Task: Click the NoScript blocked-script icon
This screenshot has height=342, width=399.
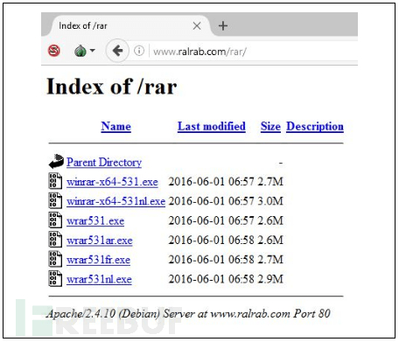Action: point(54,51)
